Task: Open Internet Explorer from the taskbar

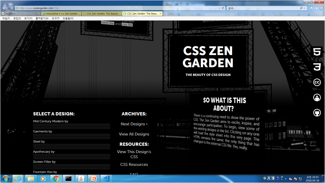Action: tap(18, 179)
